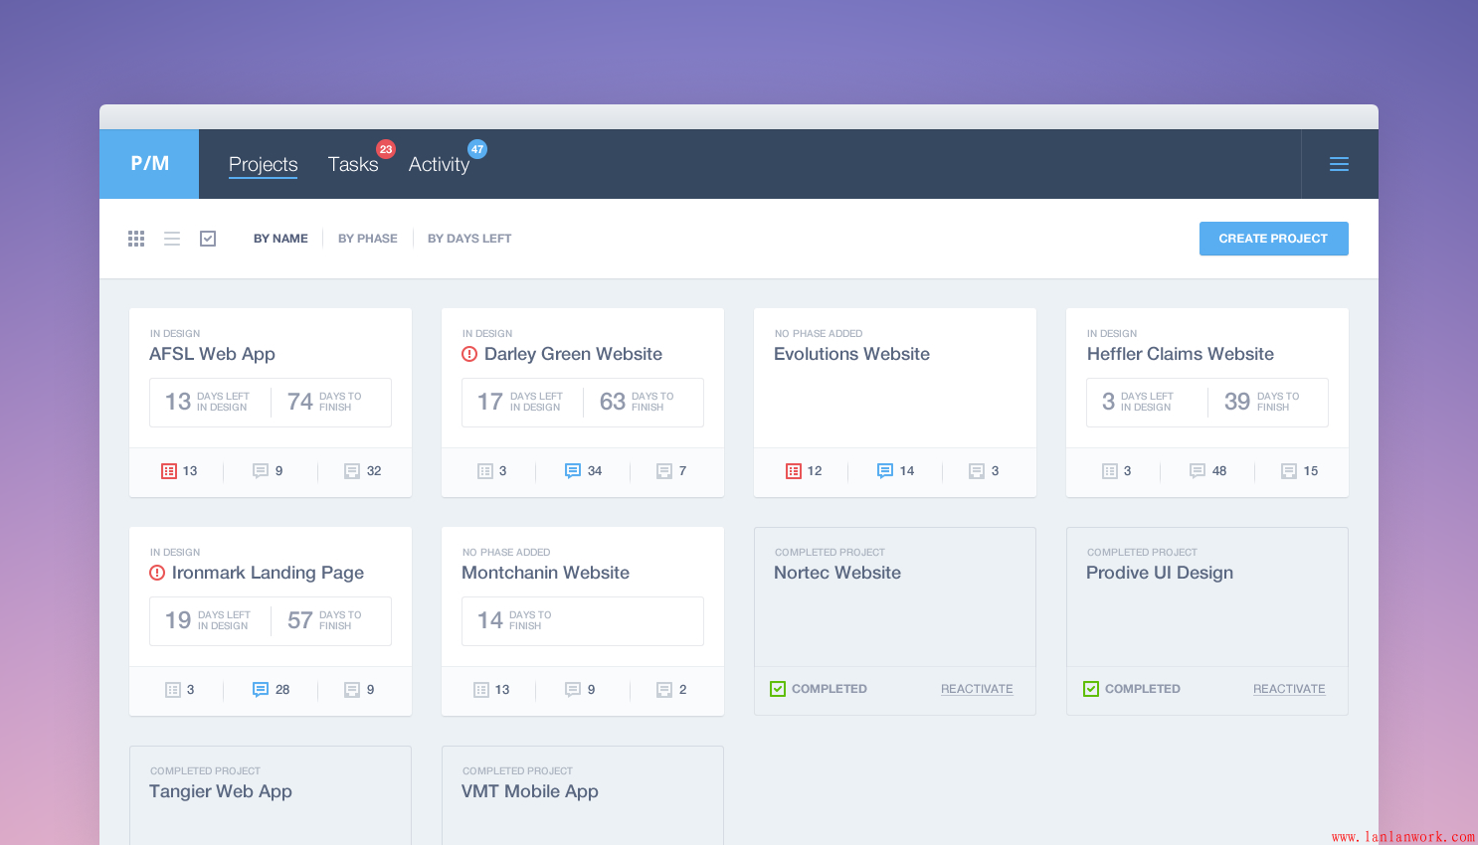Reactivate the Nortec Website project
Viewport: 1478px width, 845px height.
point(977,689)
